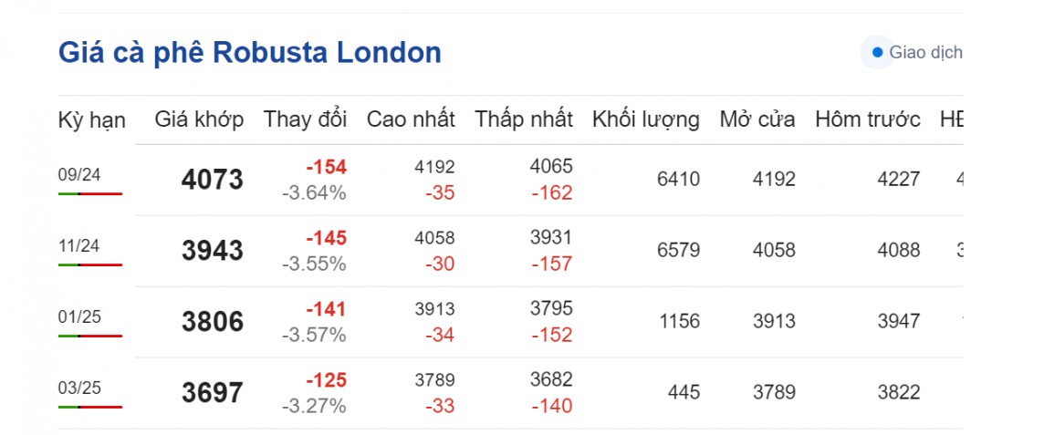Screen dimensions: 1044x435
Task: Sort by the "Kỳ hạn" column header
Action: pos(91,119)
